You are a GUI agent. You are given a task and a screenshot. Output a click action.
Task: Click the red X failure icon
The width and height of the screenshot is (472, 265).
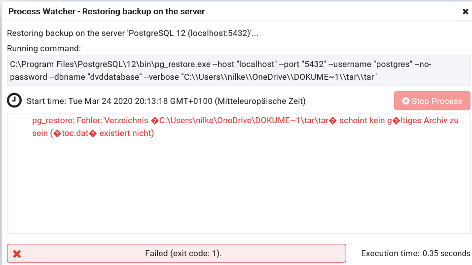tap(17, 254)
